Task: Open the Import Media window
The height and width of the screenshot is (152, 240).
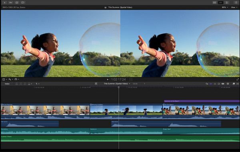Action: 4,2
